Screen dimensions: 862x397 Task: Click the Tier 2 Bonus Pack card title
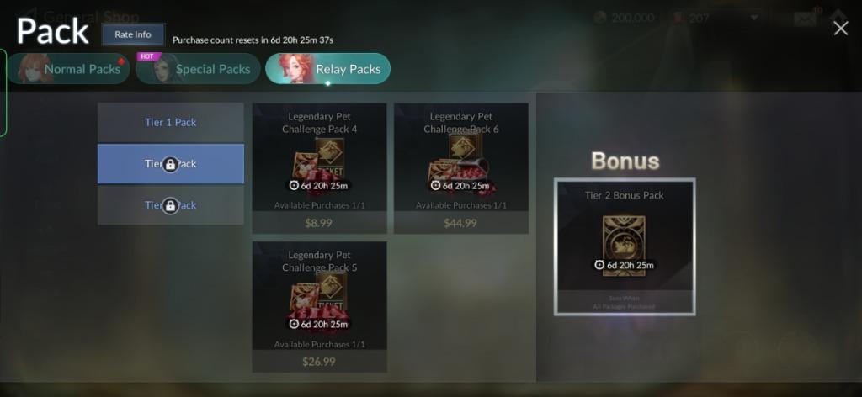click(x=624, y=195)
